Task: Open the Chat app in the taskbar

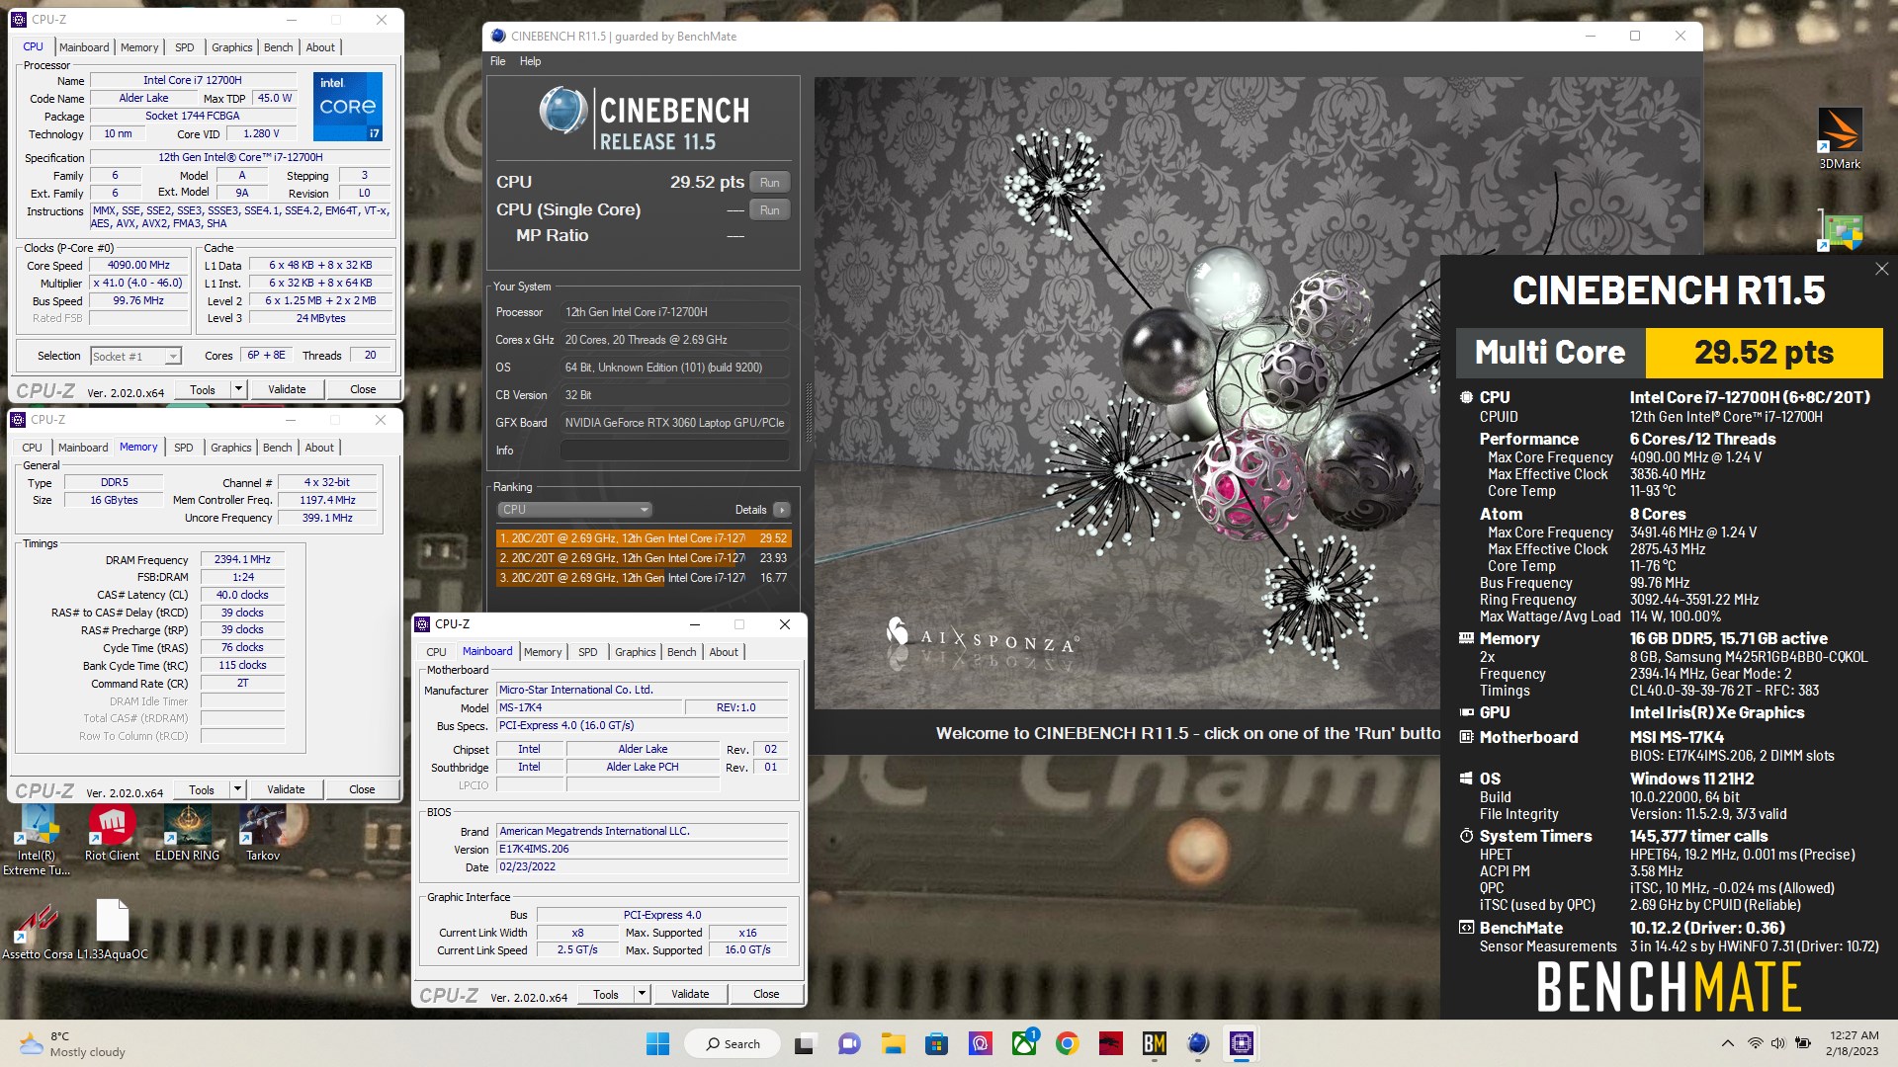Action: pos(848,1043)
